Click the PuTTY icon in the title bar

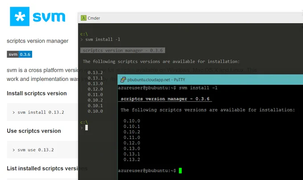point(123,80)
